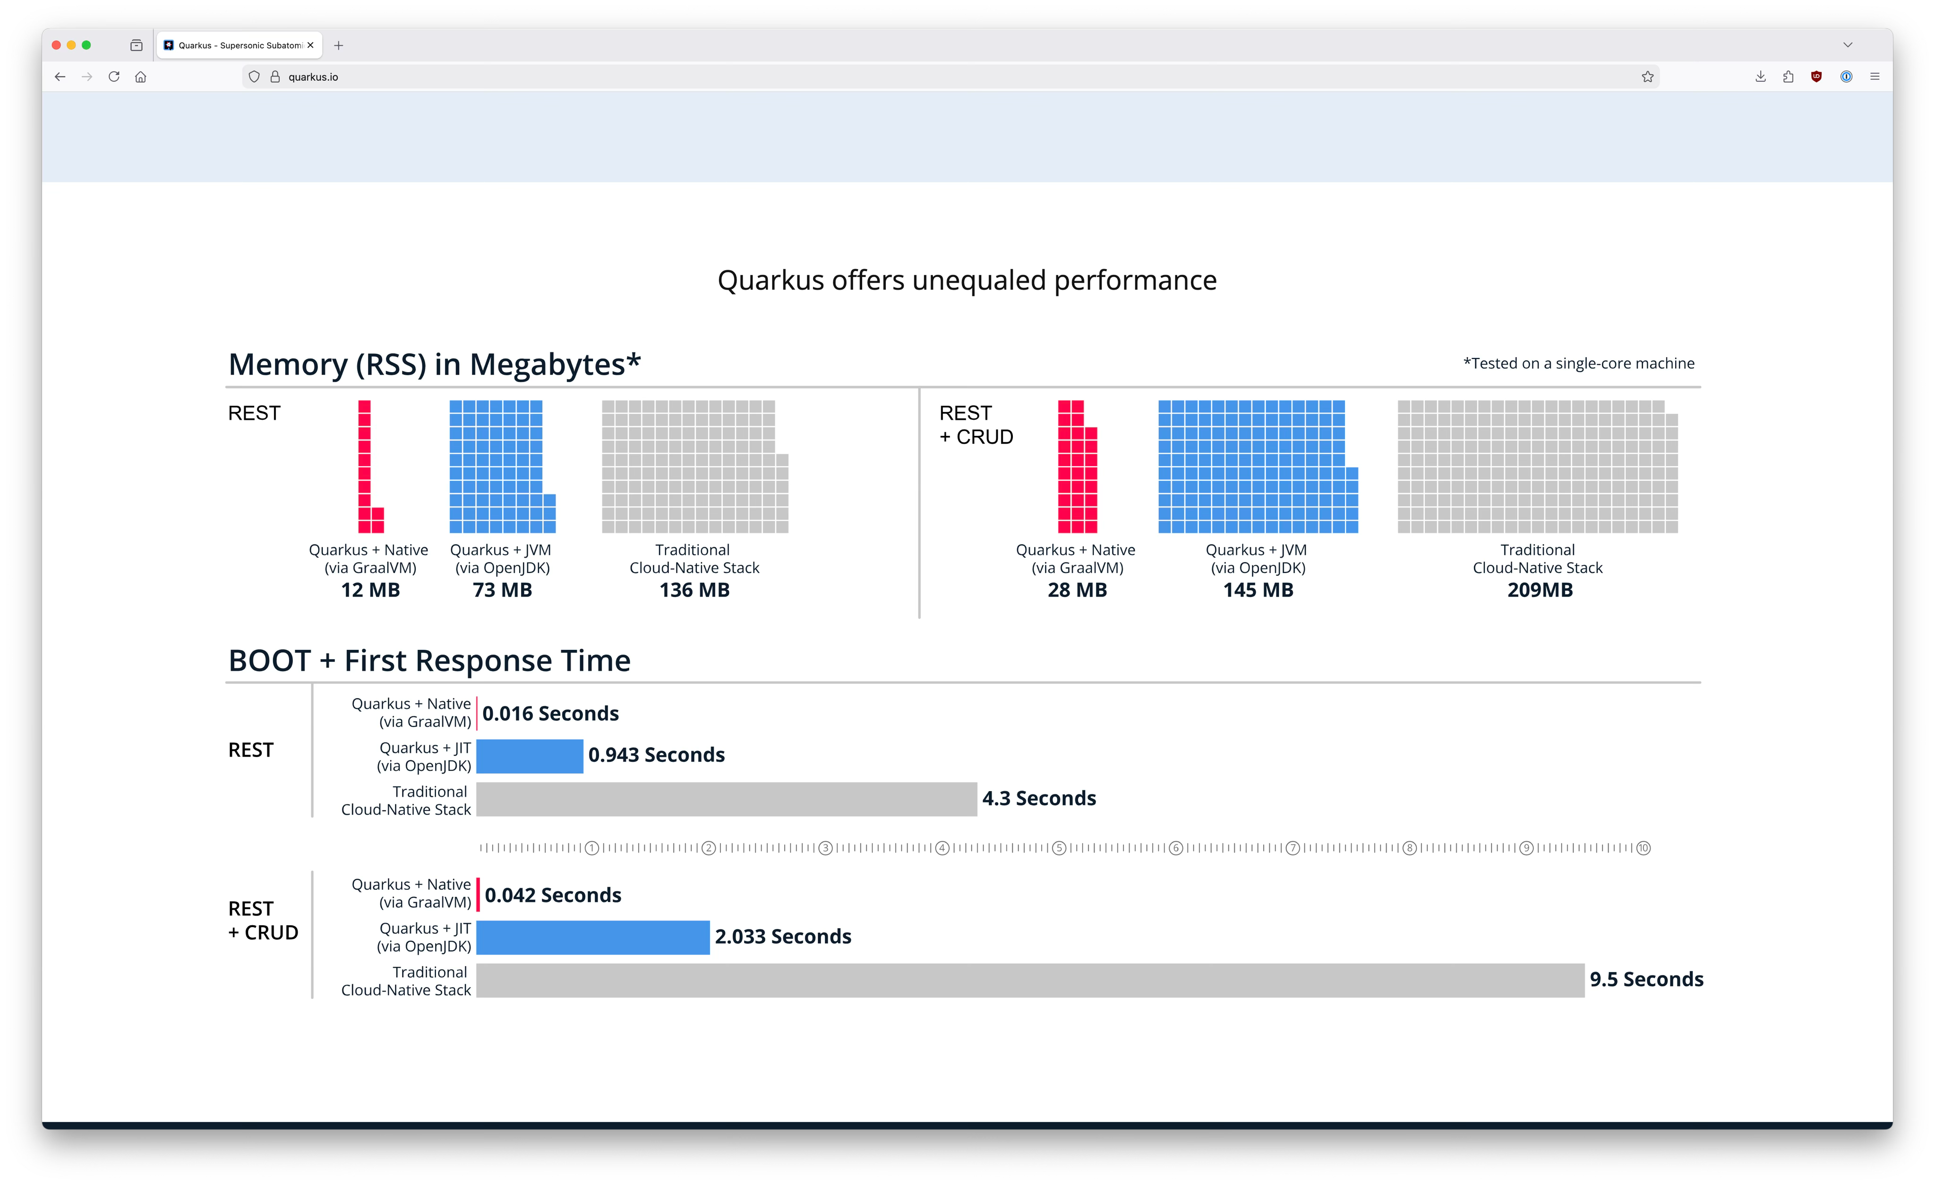Click the Quarkus favicon in the tab
Image resolution: width=1935 pixels, height=1185 pixels.
[x=169, y=45]
